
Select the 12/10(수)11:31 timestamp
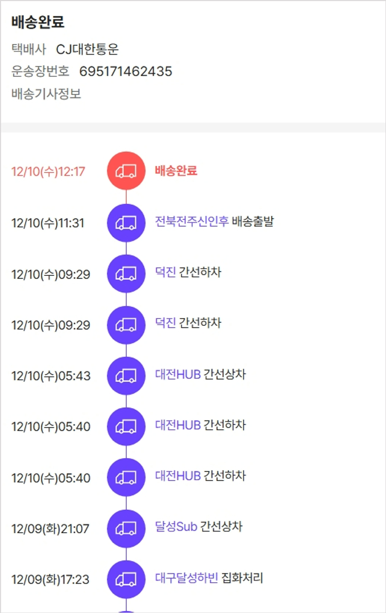pyautogui.click(x=48, y=223)
